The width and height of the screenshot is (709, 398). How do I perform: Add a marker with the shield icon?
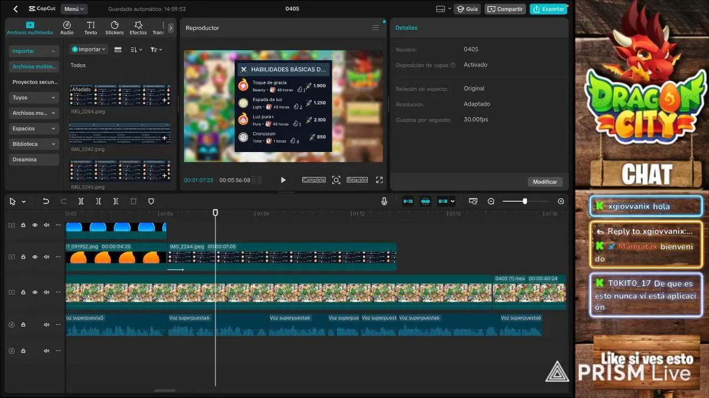coord(151,201)
